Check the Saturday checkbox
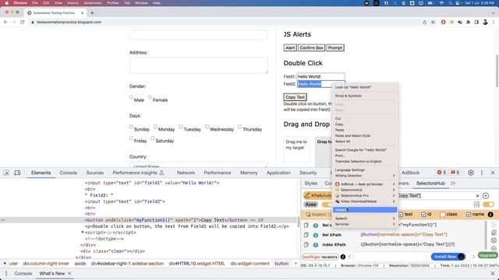499x280 pixels. coord(153,138)
